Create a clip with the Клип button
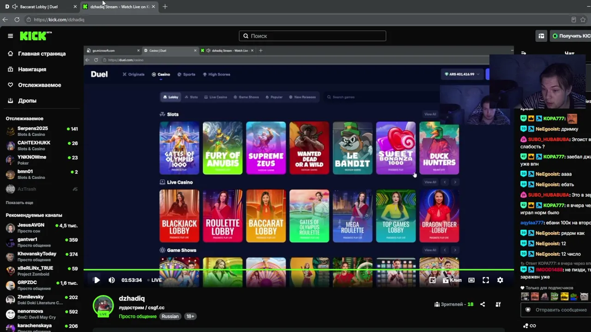This screenshot has height=332, width=591. 452,280
